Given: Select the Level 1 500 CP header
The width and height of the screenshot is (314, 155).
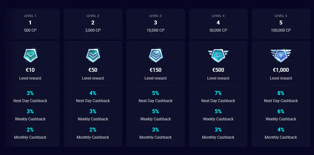Looking at the screenshot, I should (x=30, y=23).
